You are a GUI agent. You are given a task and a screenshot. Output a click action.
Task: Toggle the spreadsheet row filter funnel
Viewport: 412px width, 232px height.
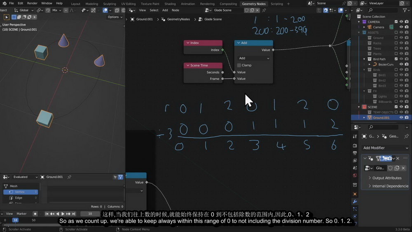pyautogui.click(x=120, y=177)
